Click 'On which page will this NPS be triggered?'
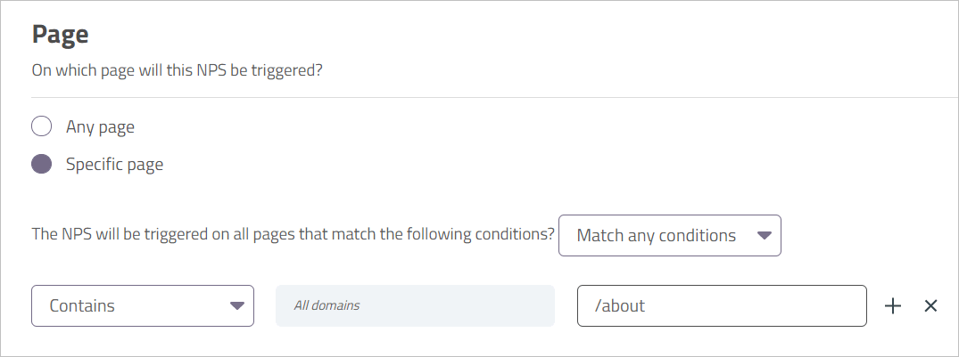This screenshot has width=959, height=357. (x=177, y=69)
